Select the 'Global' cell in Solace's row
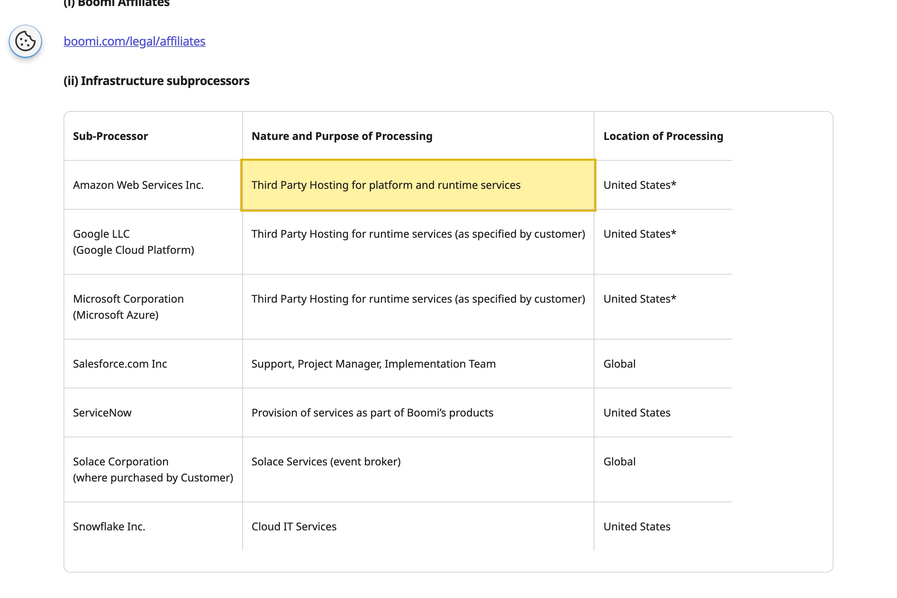 pos(663,469)
